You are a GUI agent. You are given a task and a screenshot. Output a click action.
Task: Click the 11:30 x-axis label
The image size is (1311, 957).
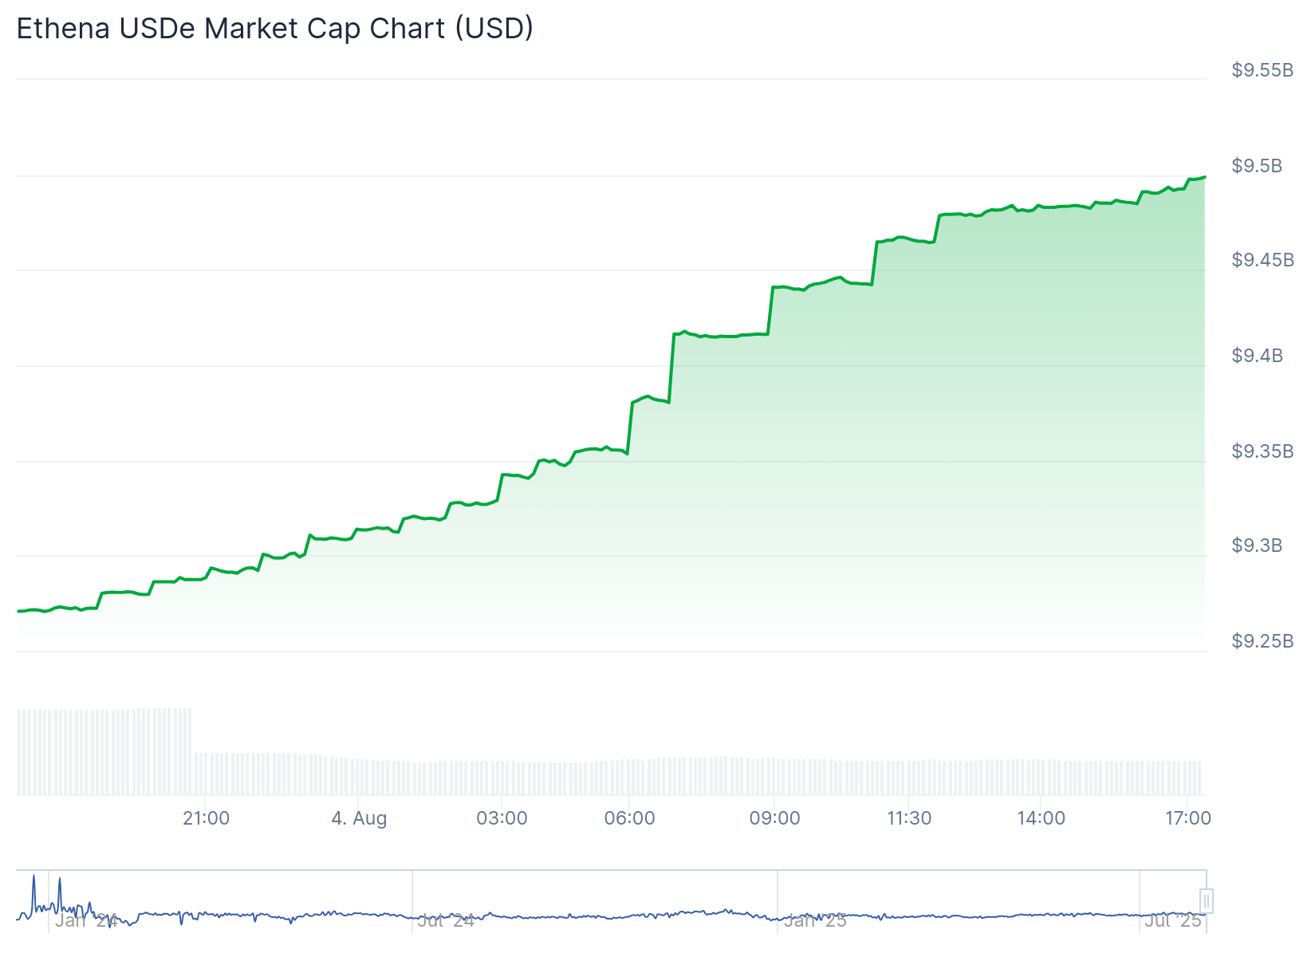(x=909, y=818)
